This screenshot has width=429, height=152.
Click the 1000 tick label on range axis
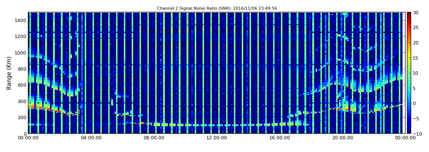[x=21, y=53]
